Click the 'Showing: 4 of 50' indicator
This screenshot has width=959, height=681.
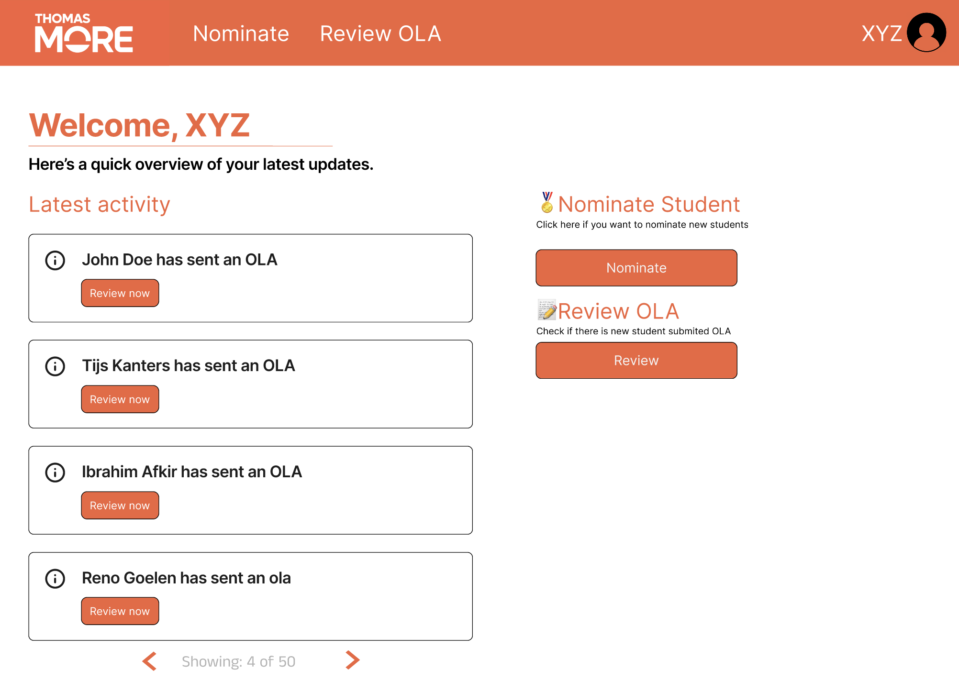click(238, 661)
